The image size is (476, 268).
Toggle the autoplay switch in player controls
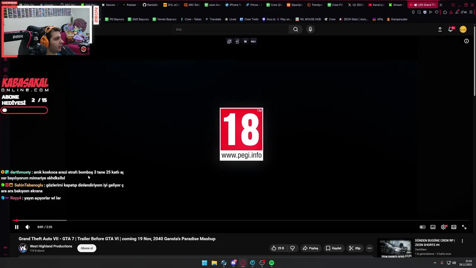tap(422, 227)
